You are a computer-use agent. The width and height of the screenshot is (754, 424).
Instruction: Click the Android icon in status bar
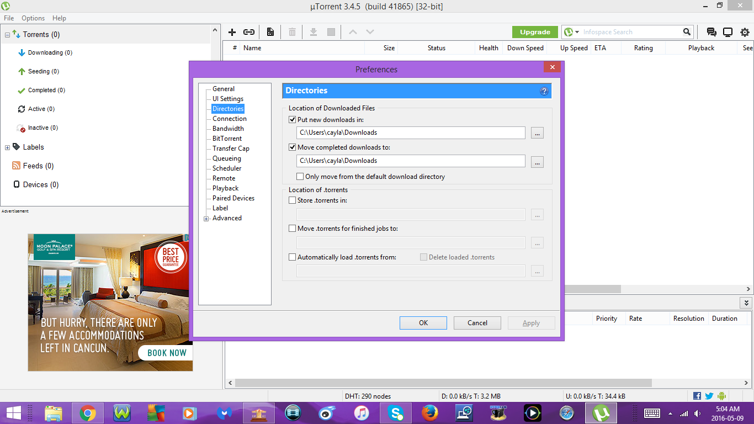[722, 396]
